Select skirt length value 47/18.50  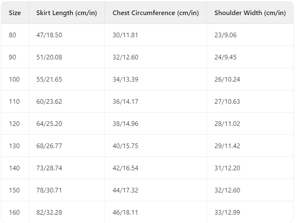[x=49, y=35]
